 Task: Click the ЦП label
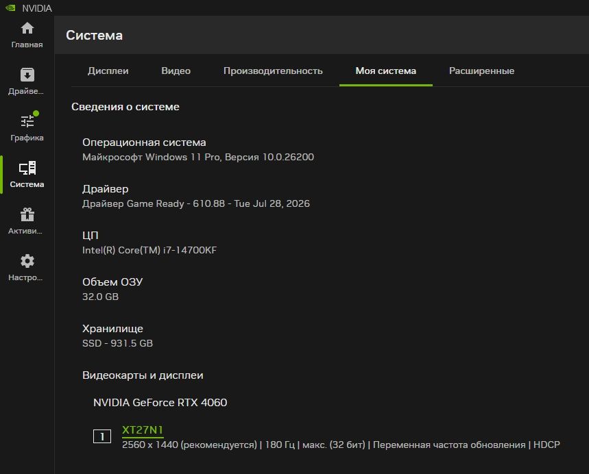tap(90, 236)
